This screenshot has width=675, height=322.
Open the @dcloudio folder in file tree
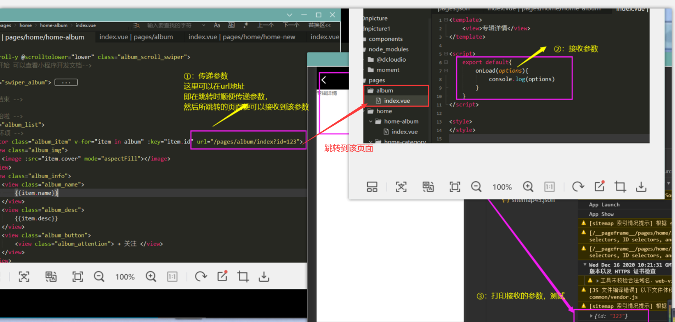click(391, 60)
